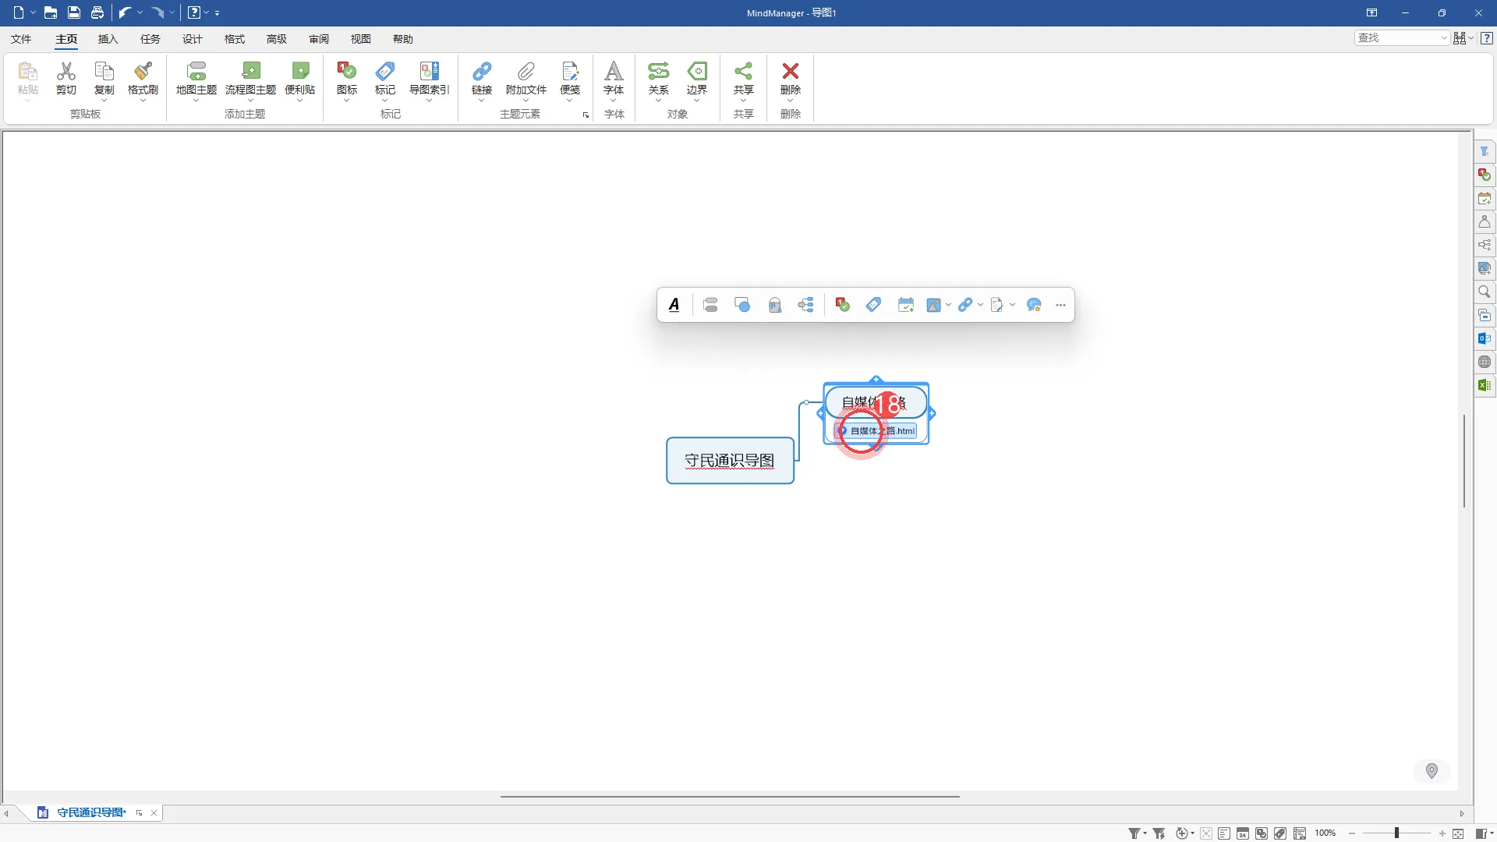
Task: Open the Outlook side panel icon
Action: pyautogui.click(x=1485, y=338)
